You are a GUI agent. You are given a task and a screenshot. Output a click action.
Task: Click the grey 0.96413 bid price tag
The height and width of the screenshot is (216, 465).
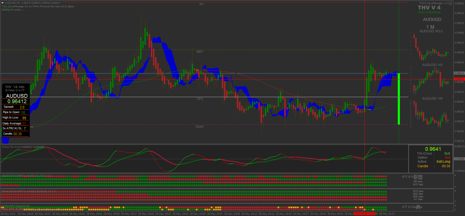coord(459,73)
